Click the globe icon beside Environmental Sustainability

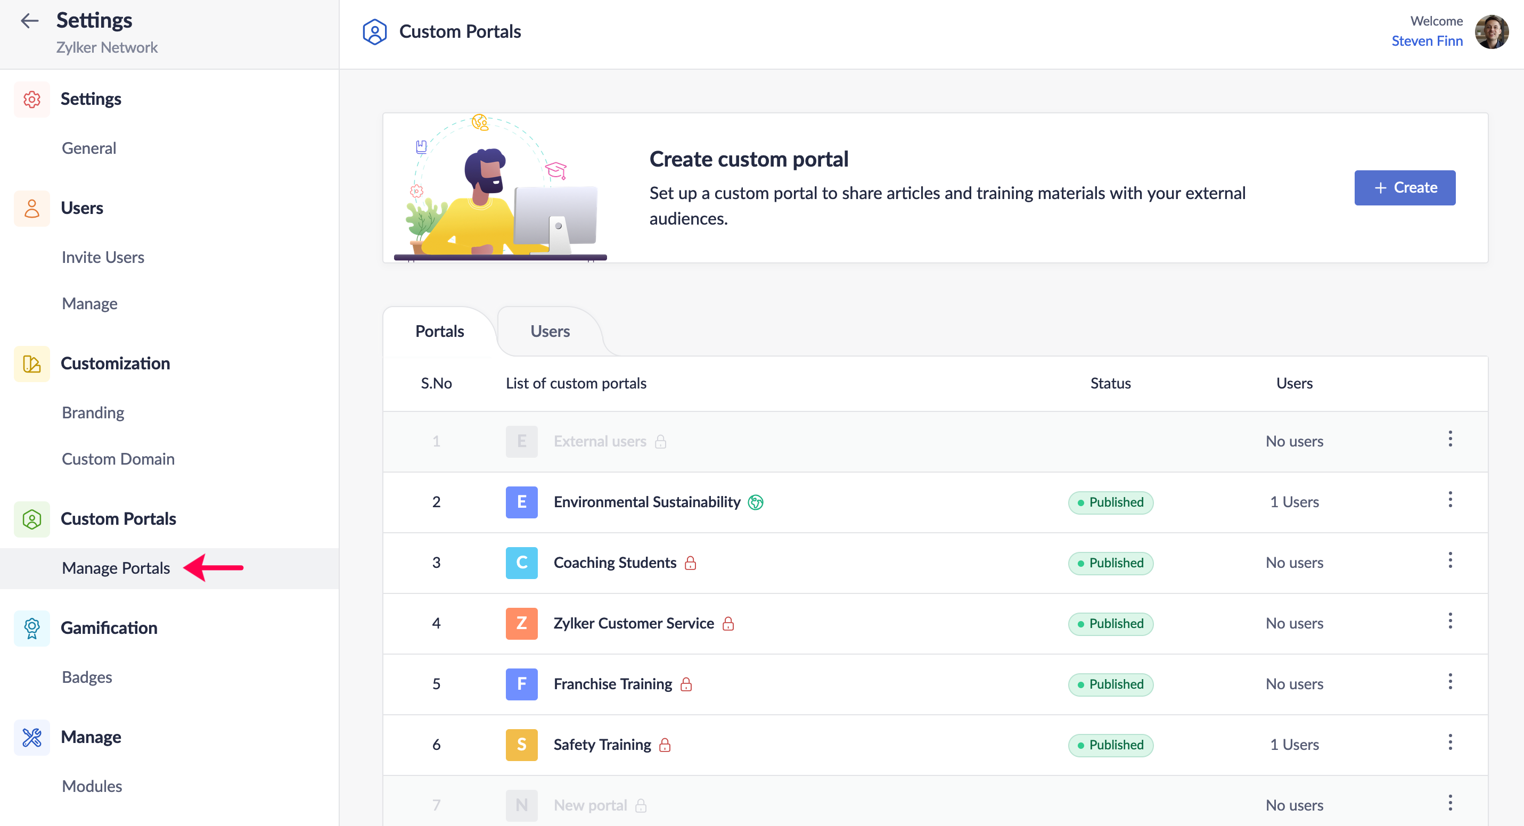pyautogui.click(x=756, y=502)
